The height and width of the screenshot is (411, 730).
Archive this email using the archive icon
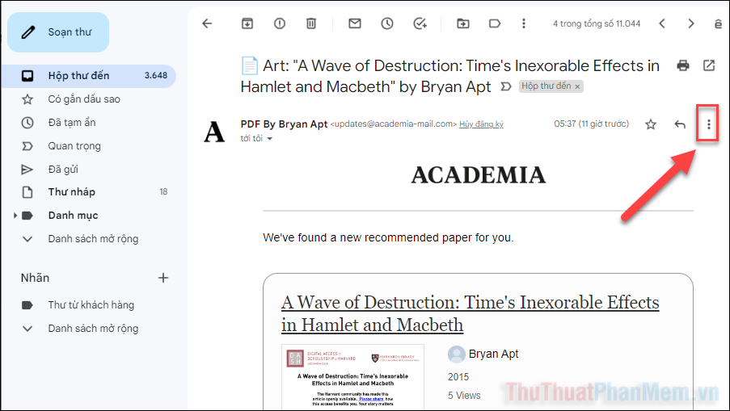(x=247, y=23)
